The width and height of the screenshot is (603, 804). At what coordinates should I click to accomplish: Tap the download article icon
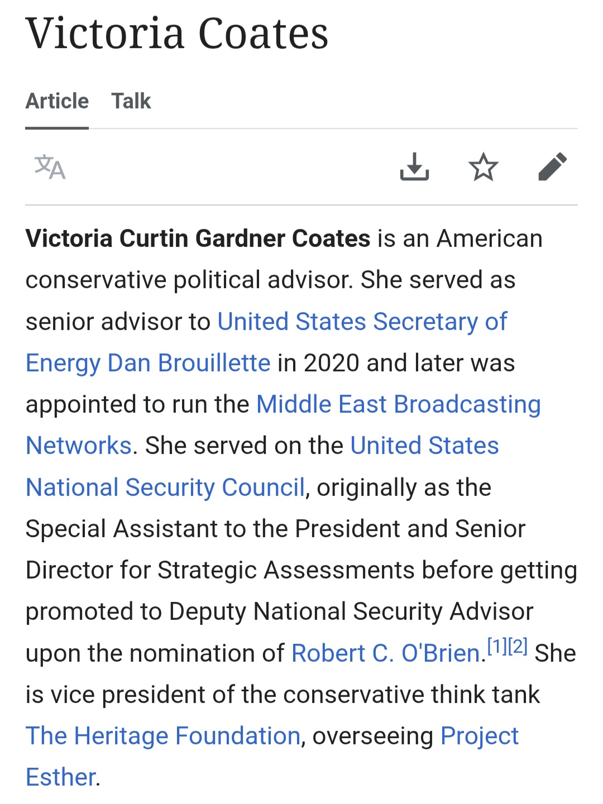coord(414,167)
